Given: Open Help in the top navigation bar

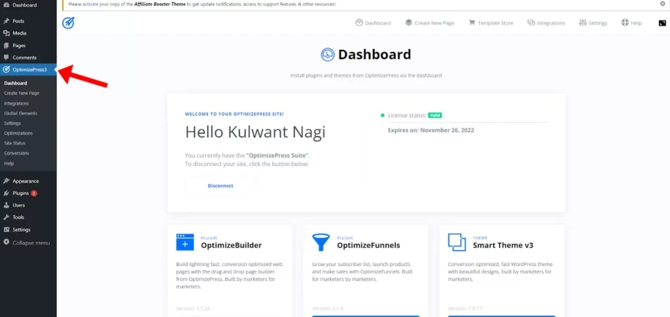Looking at the screenshot, I should pos(631,23).
